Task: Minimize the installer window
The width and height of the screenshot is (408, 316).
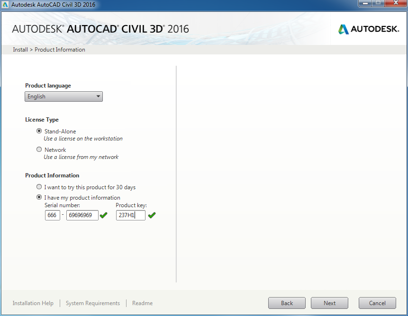Action: (x=365, y=3)
